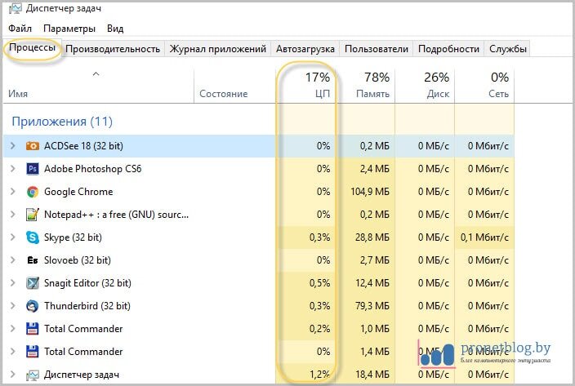The image size is (575, 386).
Task: Open the Подробности tab
Action: 448,49
